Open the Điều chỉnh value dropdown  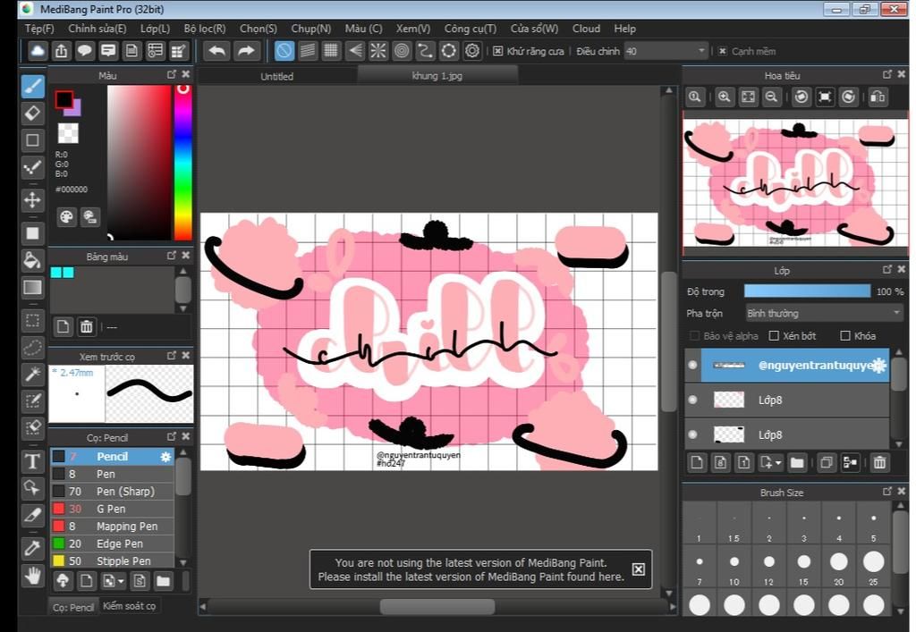point(666,51)
